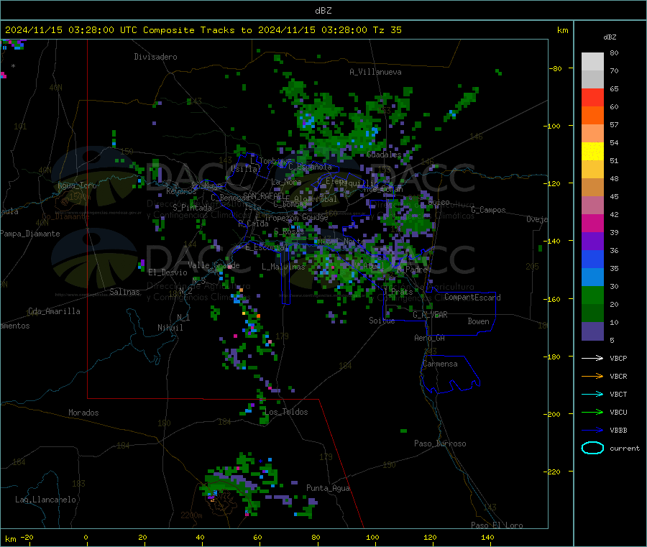Pick the green 20–30 dBZ swatch
The height and width of the screenshot is (547, 647).
[x=592, y=295]
